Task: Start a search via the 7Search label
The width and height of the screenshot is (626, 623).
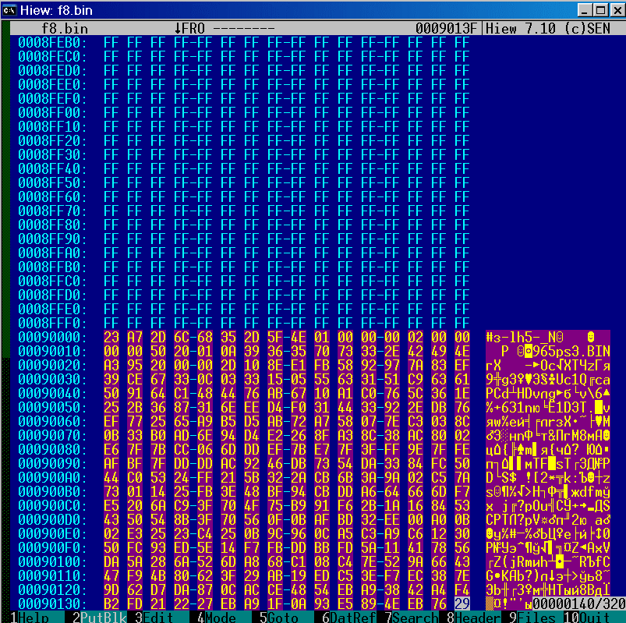Action: coord(411,617)
